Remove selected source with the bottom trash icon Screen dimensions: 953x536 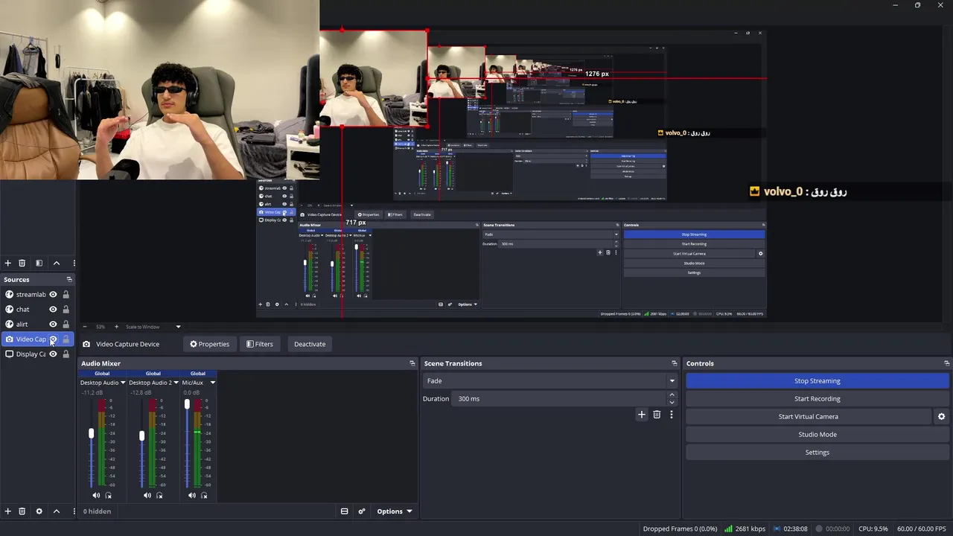pyautogui.click(x=22, y=511)
